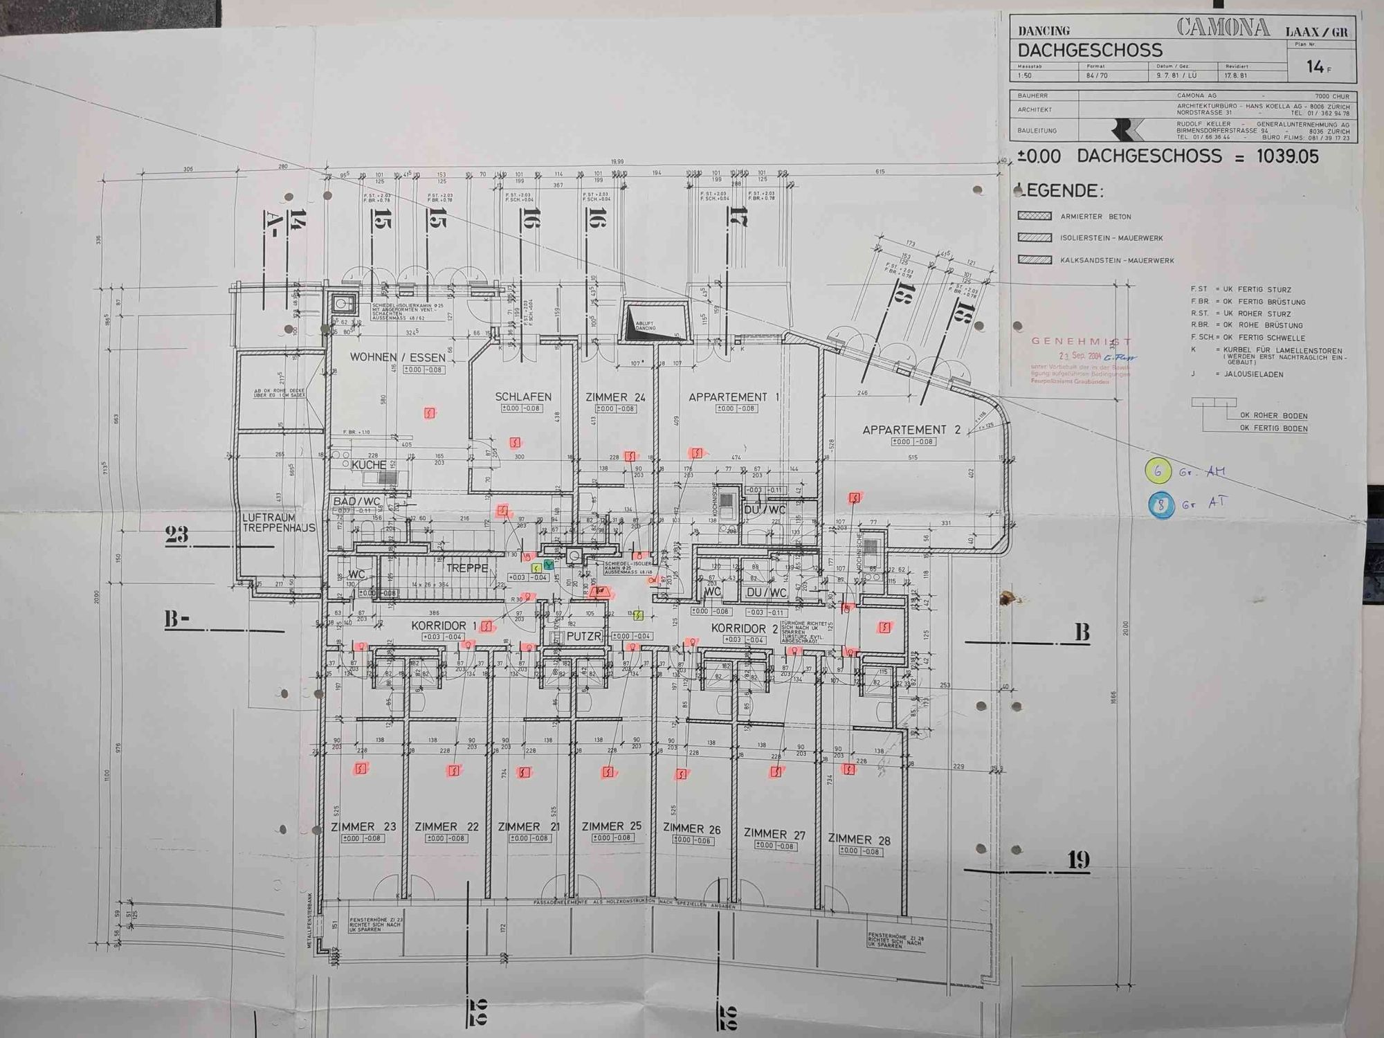1384x1038 pixels.
Task: Click the ZIMMER 25 room label
Action: click(611, 826)
